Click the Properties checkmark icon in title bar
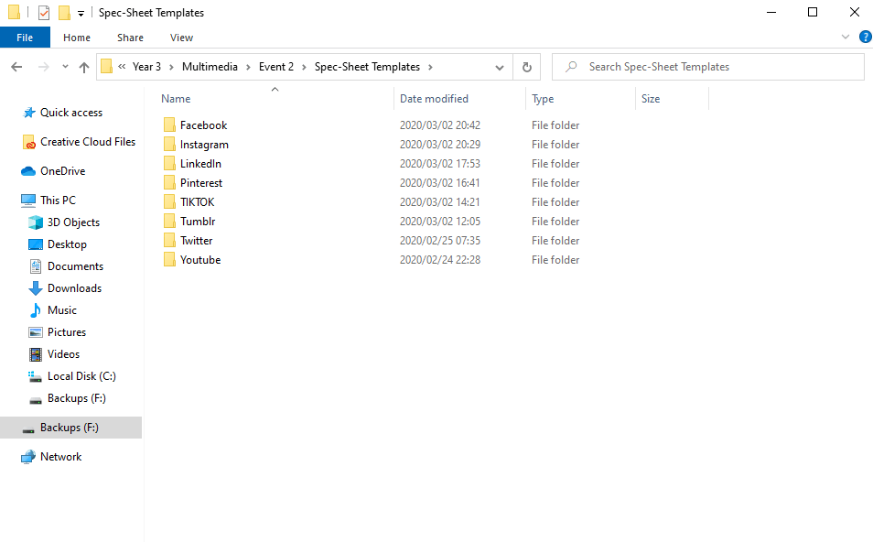The width and height of the screenshot is (873, 542). click(44, 13)
